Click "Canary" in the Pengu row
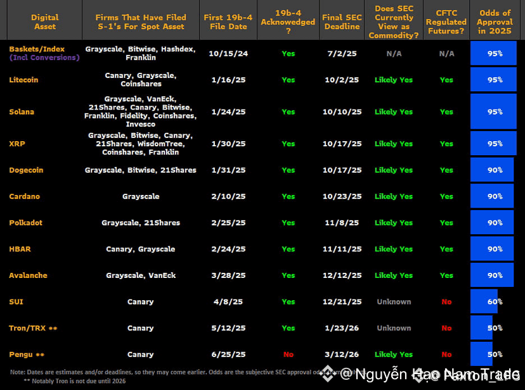This screenshot has height=390, width=525. [x=141, y=355]
